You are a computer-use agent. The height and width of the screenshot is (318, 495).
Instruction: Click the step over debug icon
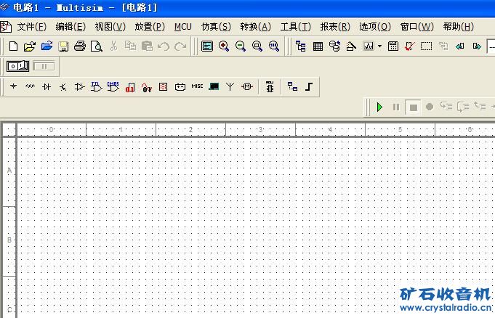coord(463,107)
